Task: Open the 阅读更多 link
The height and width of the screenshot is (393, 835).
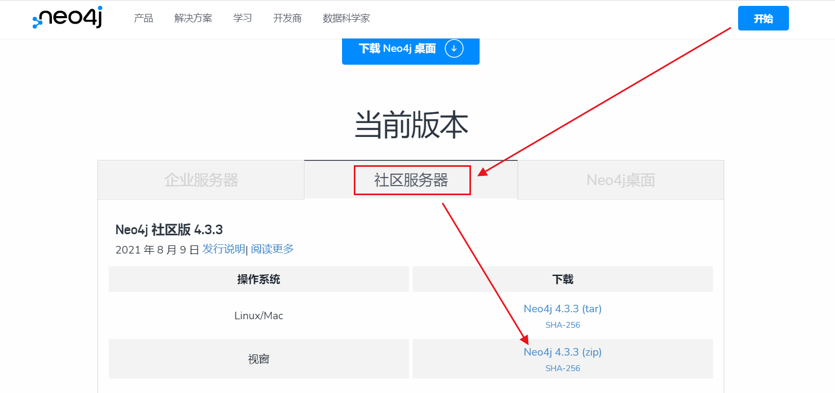Action: 272,249
